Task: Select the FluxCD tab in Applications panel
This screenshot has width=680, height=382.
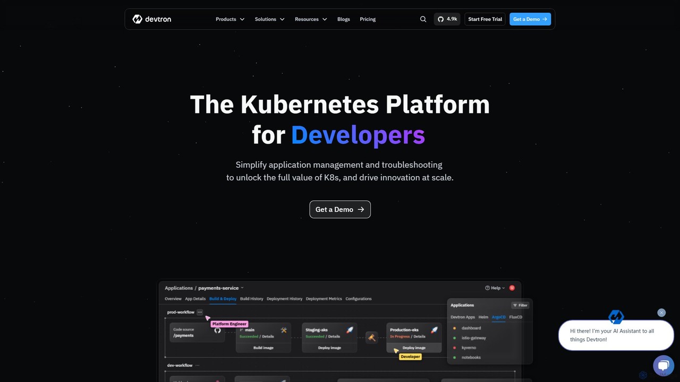Action: coord(516,317)
